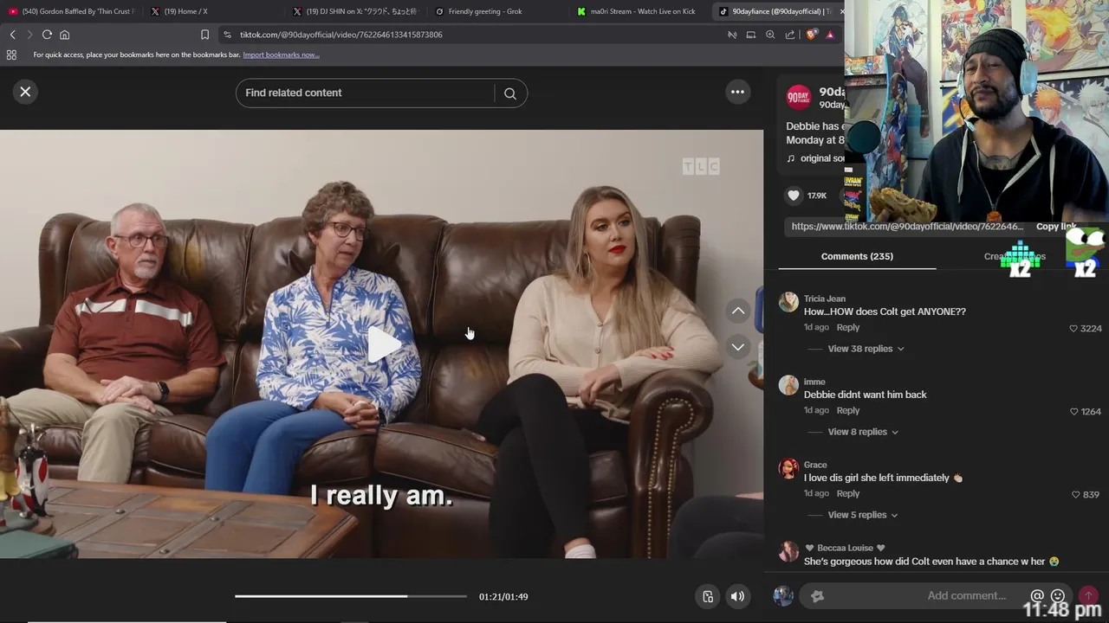Go back in browser
The width and height of the screenshot is (1109, 623).
(12, 35)
